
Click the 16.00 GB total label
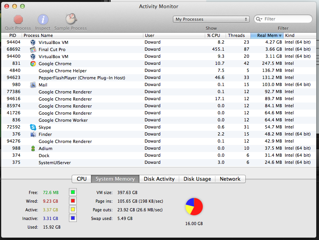tap(194, 224)
